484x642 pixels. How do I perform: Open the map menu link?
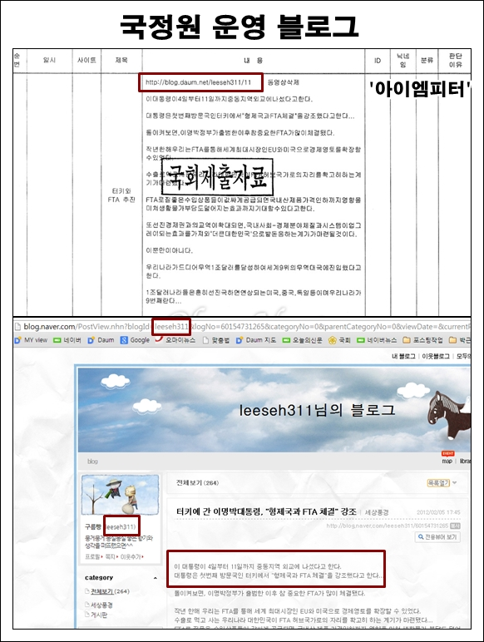coord(447,461)
